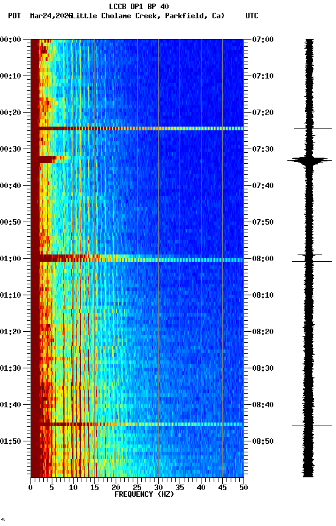Click the frequency axis value 50
This screenshot has width=336, height=526.
(x=244, y=488)
